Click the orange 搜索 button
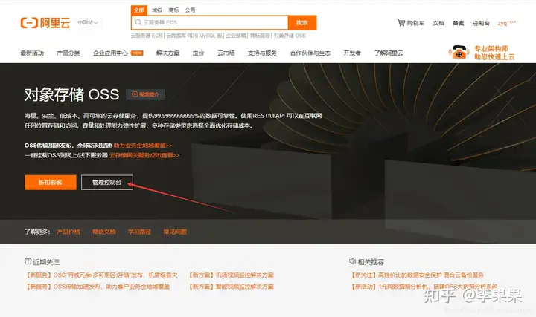 coord(302,22)
